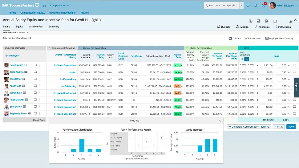
Task: Expand the Employment Information column group
Action: point(49,48)
